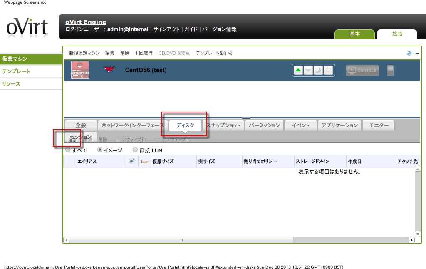Click the shareable hand icon column header
This screenshot has width=426, height=269.
(x=144, y=161)
